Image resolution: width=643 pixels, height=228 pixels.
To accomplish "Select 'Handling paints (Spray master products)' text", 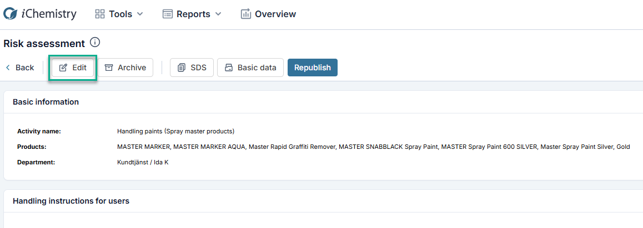I will point(175,132).
